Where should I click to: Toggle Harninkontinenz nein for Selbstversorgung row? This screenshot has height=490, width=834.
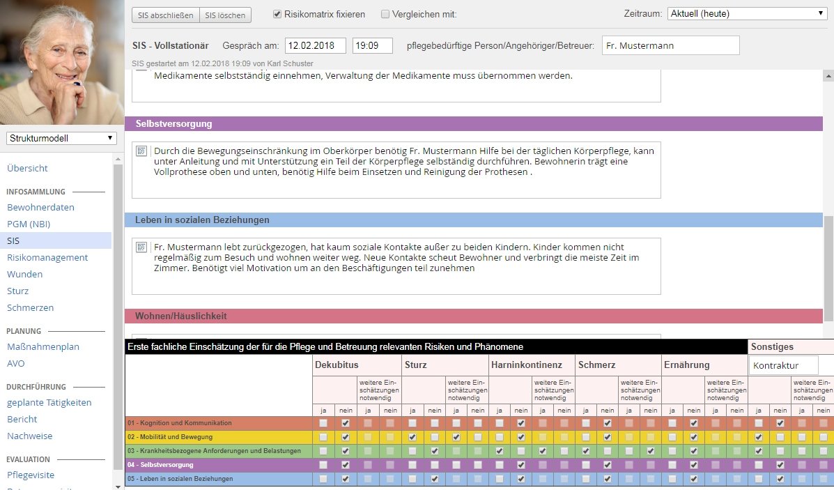(520, 464)
